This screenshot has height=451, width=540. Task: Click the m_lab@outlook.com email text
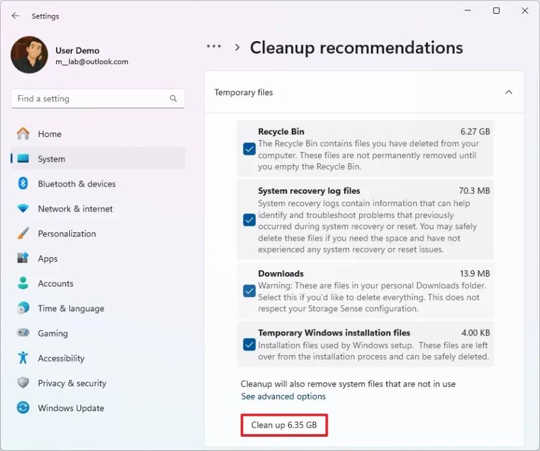click(91, 61)
